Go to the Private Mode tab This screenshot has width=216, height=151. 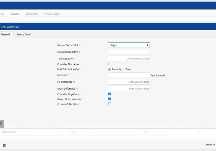pyautogui.click(x=51, y=14)
